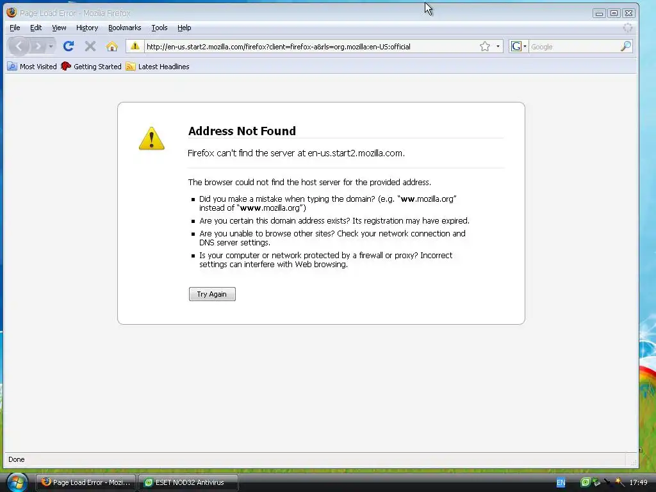Click the Done status bar text
Screen dimensions: 656x492
16,459
